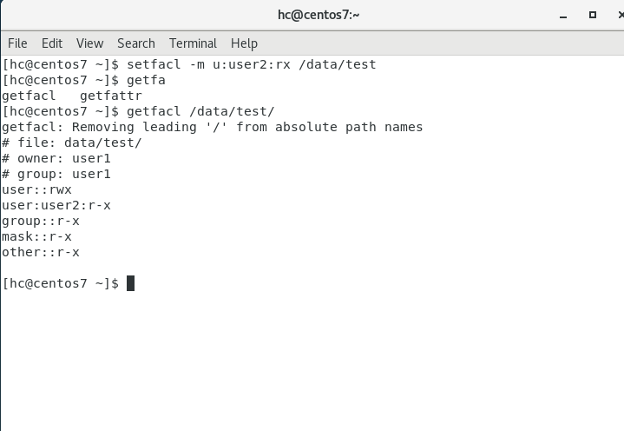Maximize the terminal window
The height and width of the screenshot is (431, 624).
tap(593, 15)
